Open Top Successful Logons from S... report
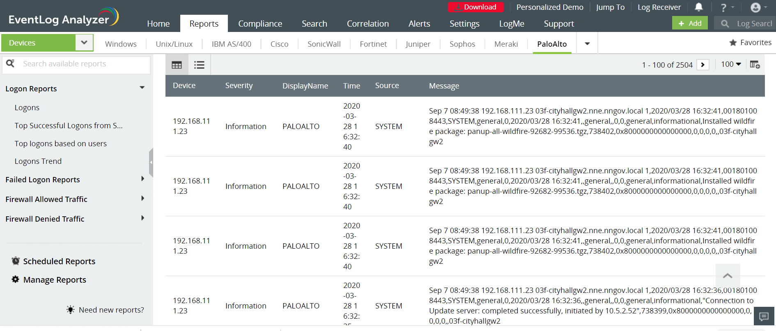Image resolution: width=776 pixels, height=331 pixels. tap(69, 125)
